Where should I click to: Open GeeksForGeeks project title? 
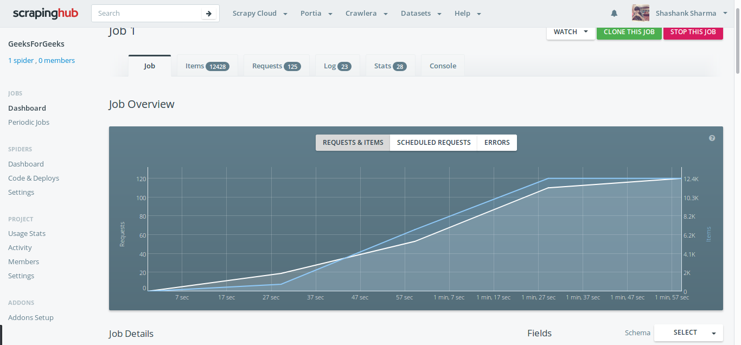(36, 44)
